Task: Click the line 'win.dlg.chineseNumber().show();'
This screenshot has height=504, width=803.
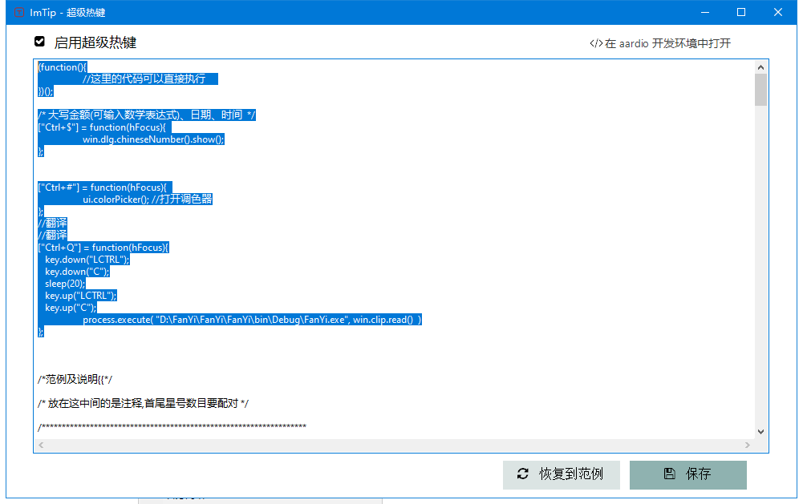Action: pos(154,139)
